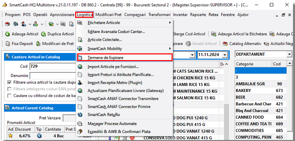Select Termene de Expirare menu entry

(124, 58)
